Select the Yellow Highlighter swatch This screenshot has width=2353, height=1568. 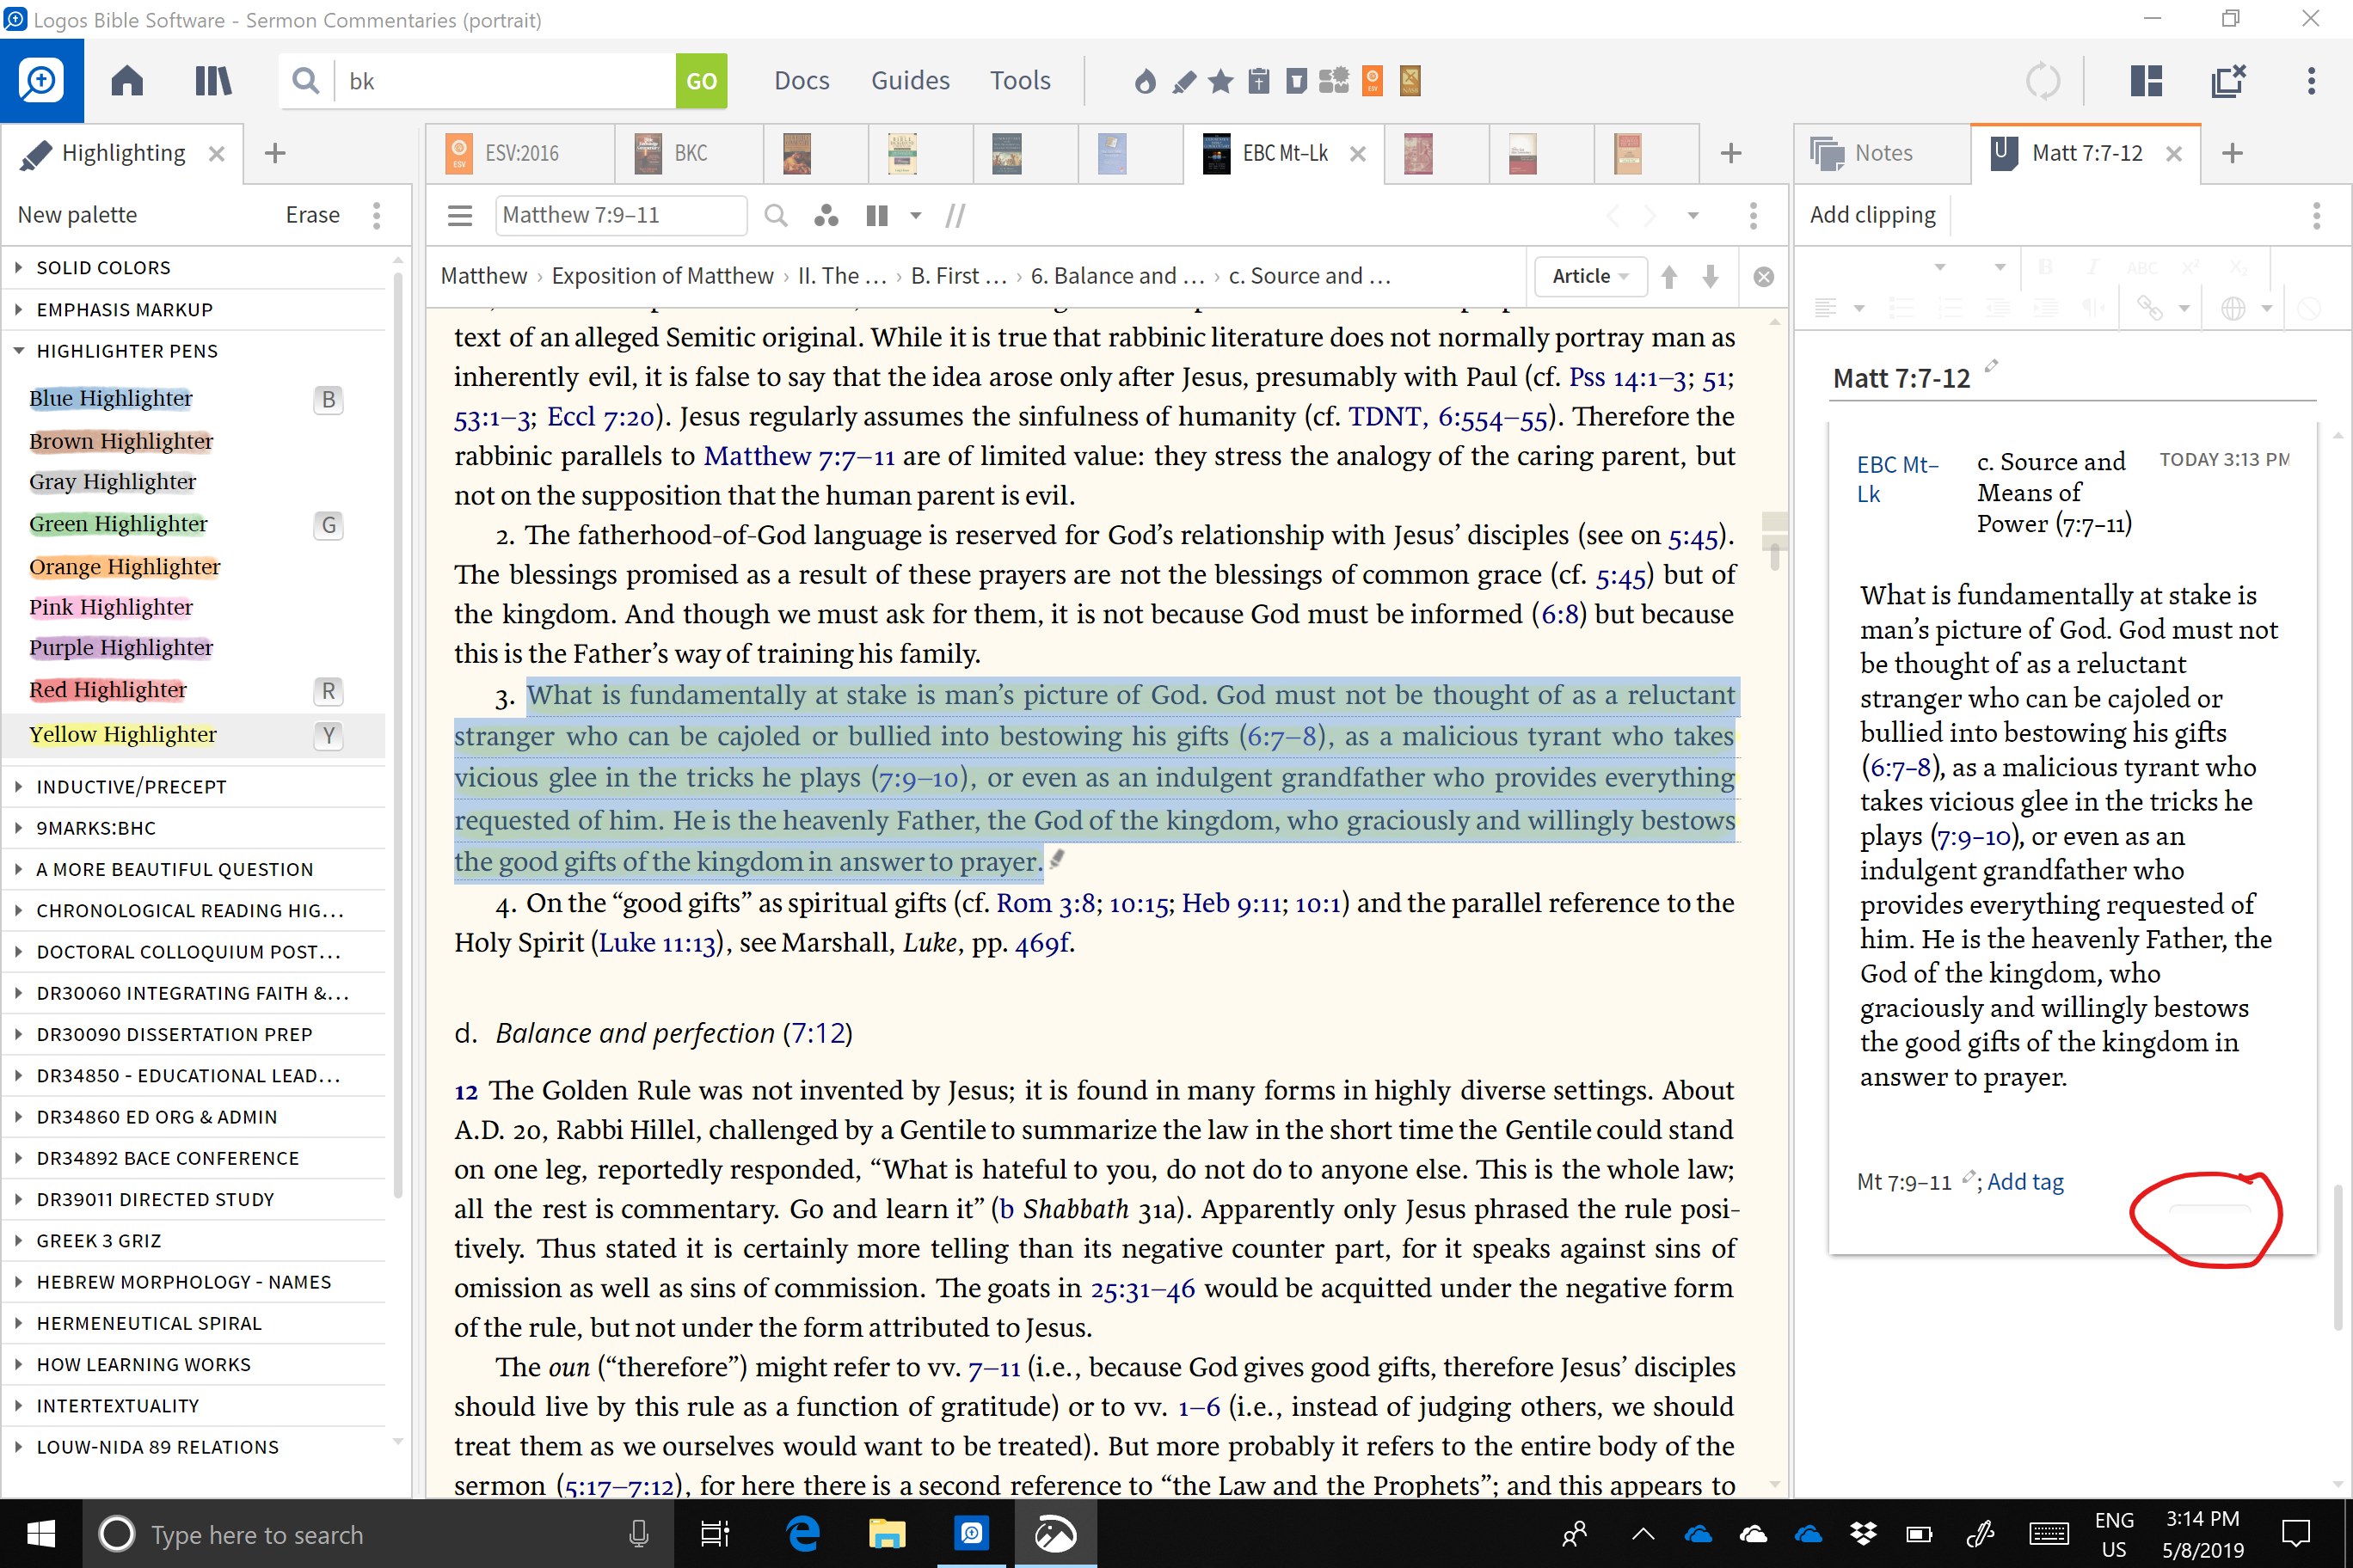click(123, 735)
